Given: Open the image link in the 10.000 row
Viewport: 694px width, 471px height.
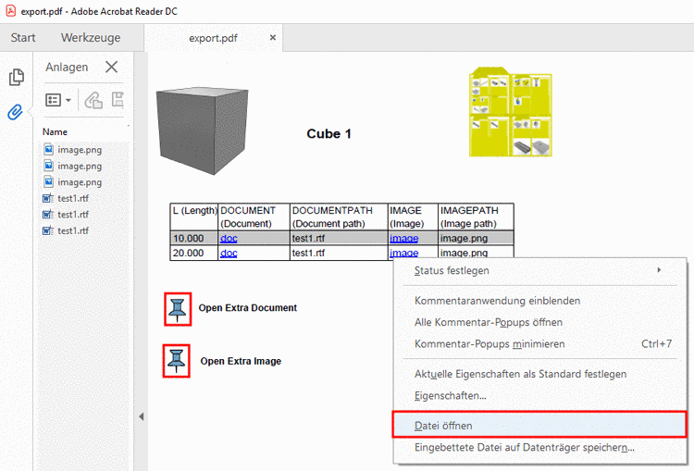Looking at the screenshot, I should (x=403, y=238).
